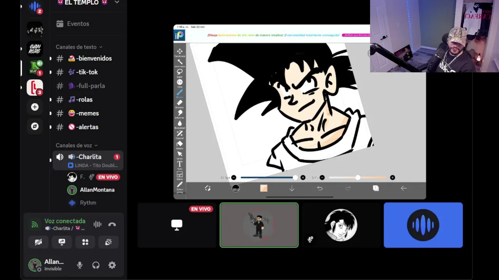
Task: Open the -rolas text channel
Action: (88, 100)
